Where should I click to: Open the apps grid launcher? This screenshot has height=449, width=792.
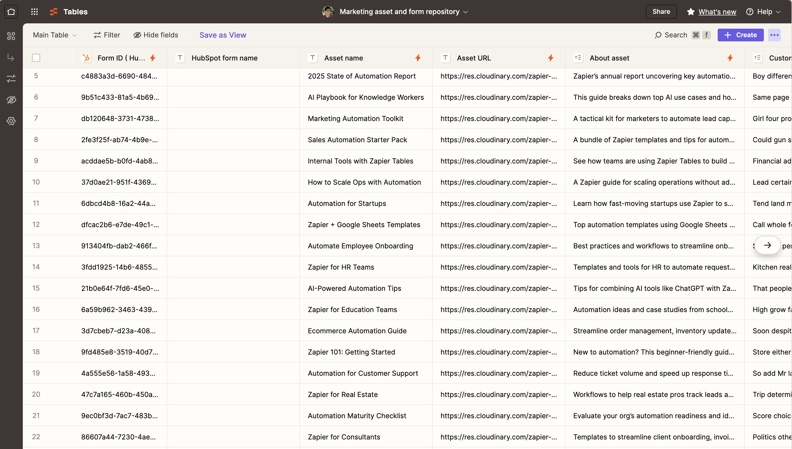[x=35, y=12]
